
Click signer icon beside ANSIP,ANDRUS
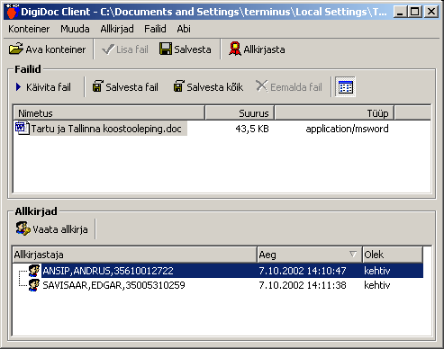34,271
